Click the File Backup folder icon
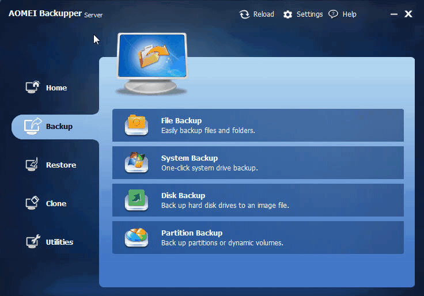This screenshot has height=296, width=424. 137,124
